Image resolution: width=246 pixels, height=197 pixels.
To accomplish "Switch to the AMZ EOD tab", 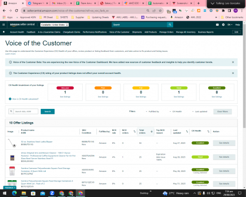I will [134, 3].
